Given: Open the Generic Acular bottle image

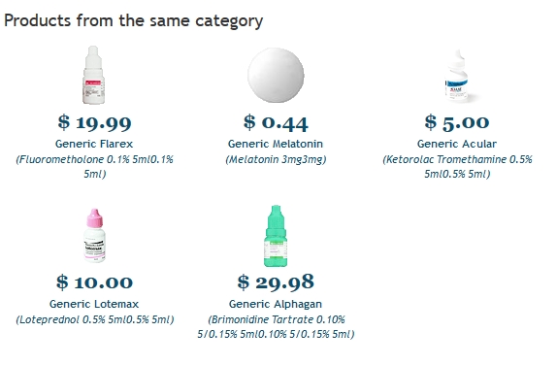Looking at the screenshot, I should click(x=458, y=76).
